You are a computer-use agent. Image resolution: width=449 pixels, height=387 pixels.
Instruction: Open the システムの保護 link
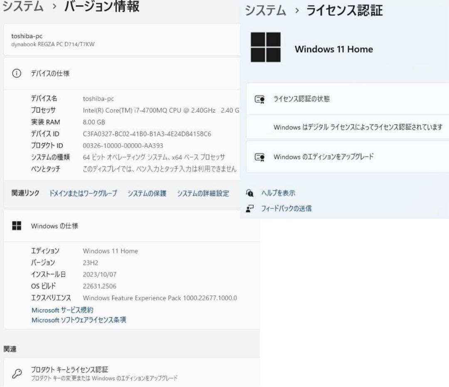[146, 193]
